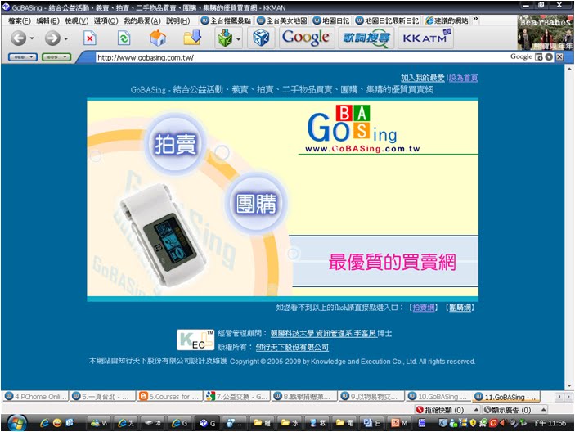Open the 說明(H) menu

(177, 20)
